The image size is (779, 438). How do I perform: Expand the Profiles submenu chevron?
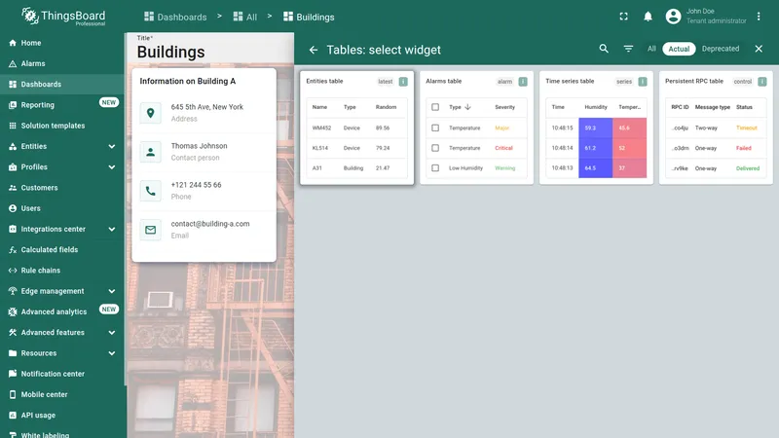[x=112, y=167]
